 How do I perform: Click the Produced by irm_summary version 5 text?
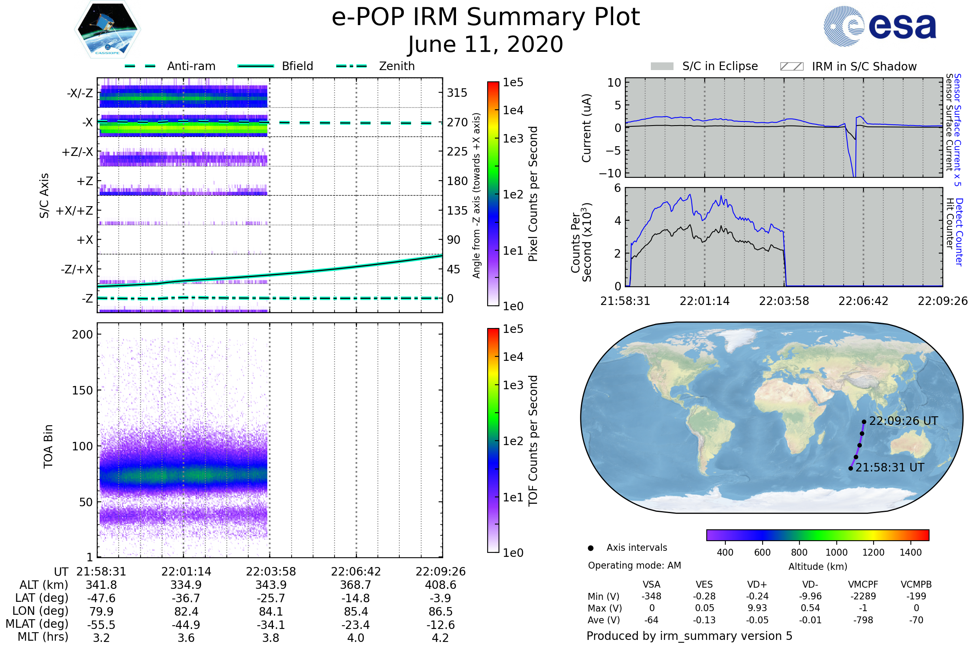689,636
